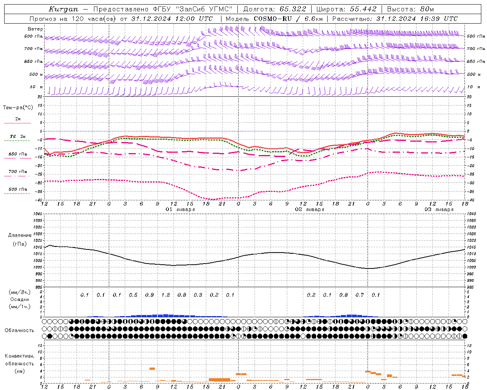This screenshot has width=487, height=390.
Task: Click the pink dotted line sample under legend "500 гПа"
Action: tap(17, 193)
